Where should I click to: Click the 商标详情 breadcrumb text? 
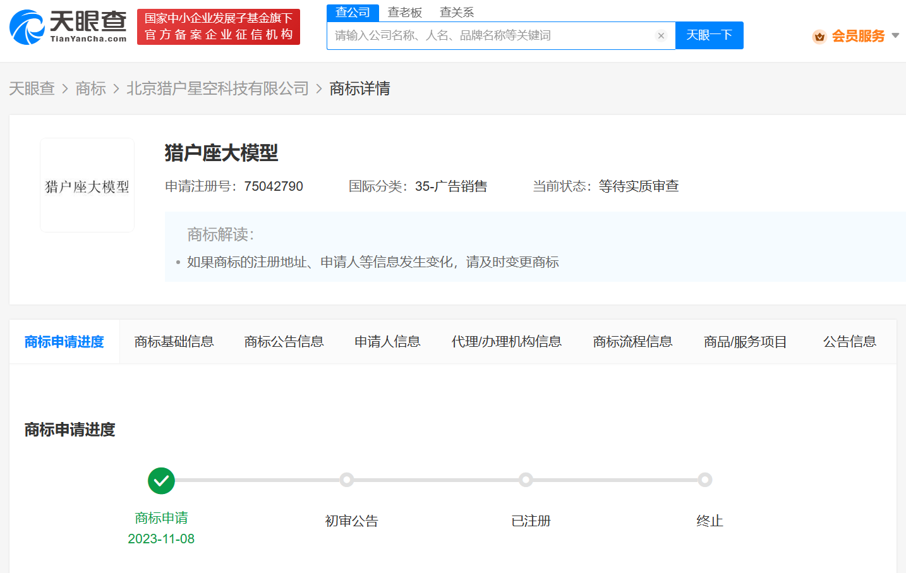click(x=359, y=88)
